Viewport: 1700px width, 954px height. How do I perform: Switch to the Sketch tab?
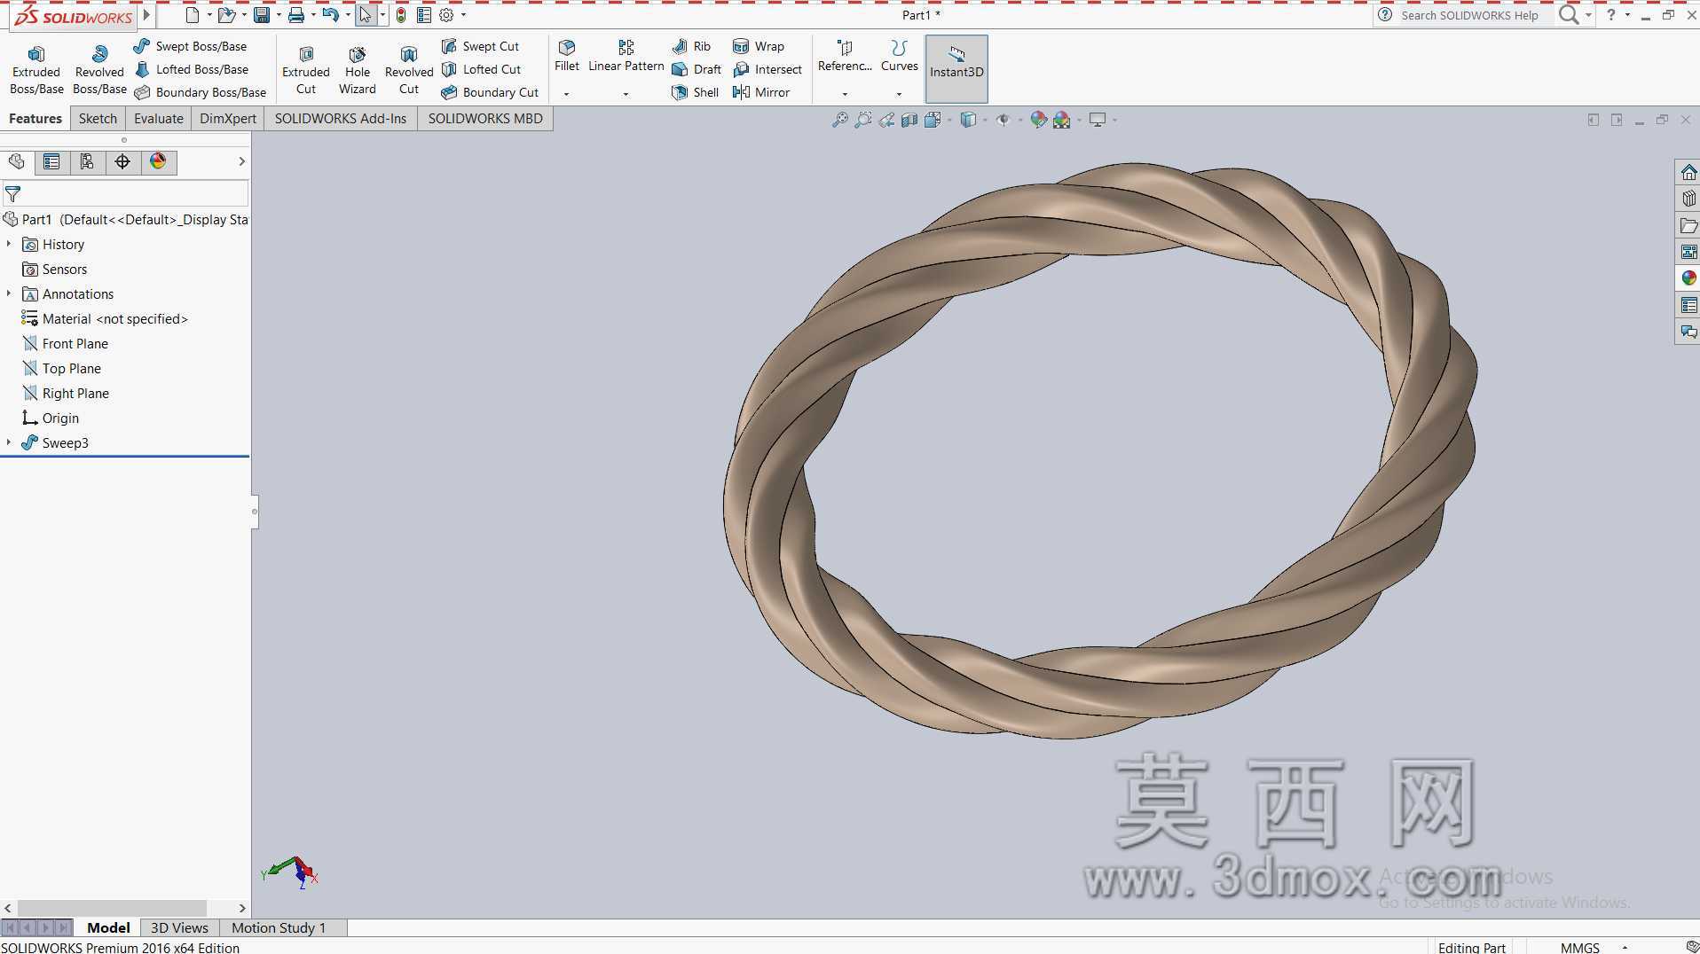pos(98,119)
